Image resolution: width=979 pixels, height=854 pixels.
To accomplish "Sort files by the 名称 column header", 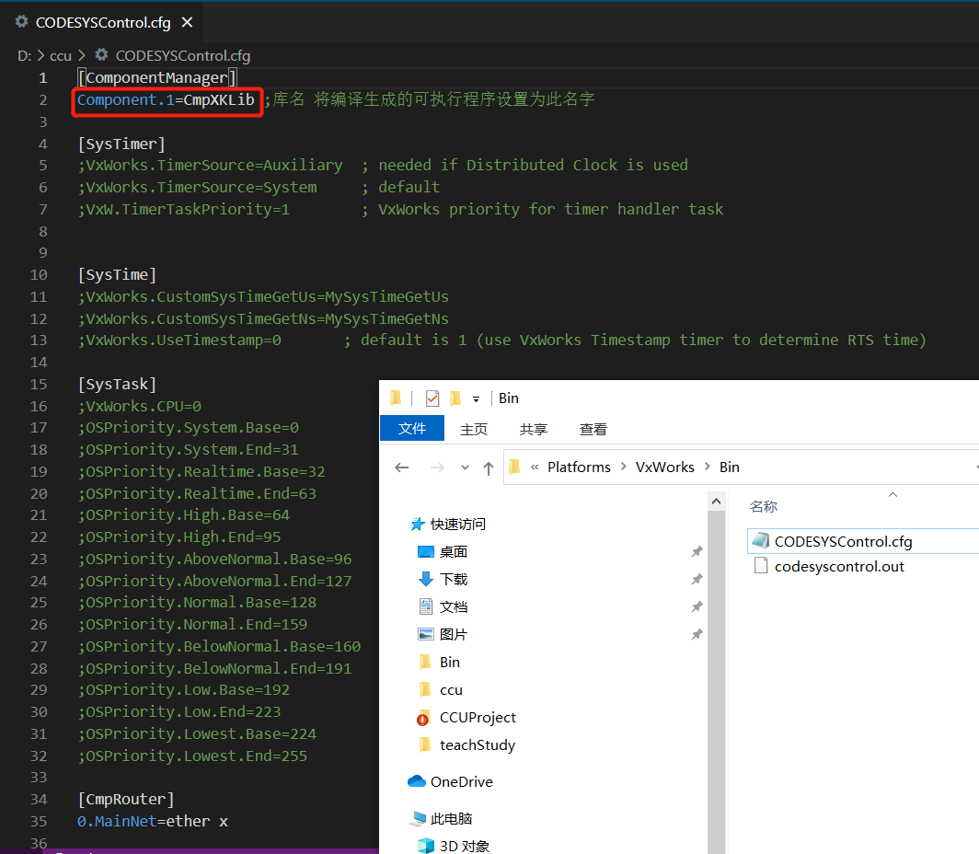I will (763, 506).
